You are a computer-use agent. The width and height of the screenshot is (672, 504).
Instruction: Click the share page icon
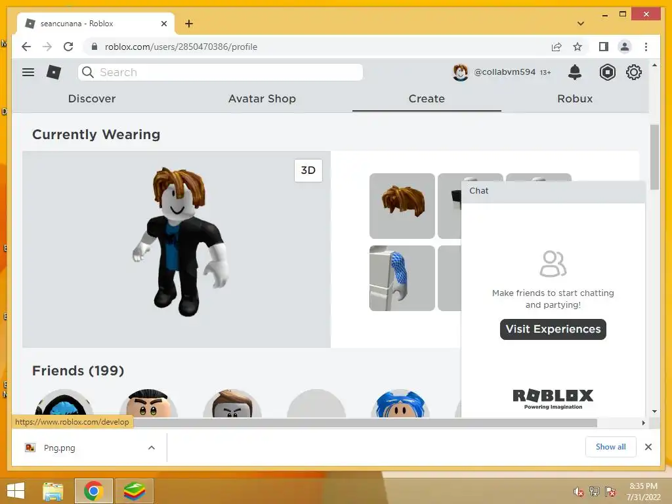556,47
